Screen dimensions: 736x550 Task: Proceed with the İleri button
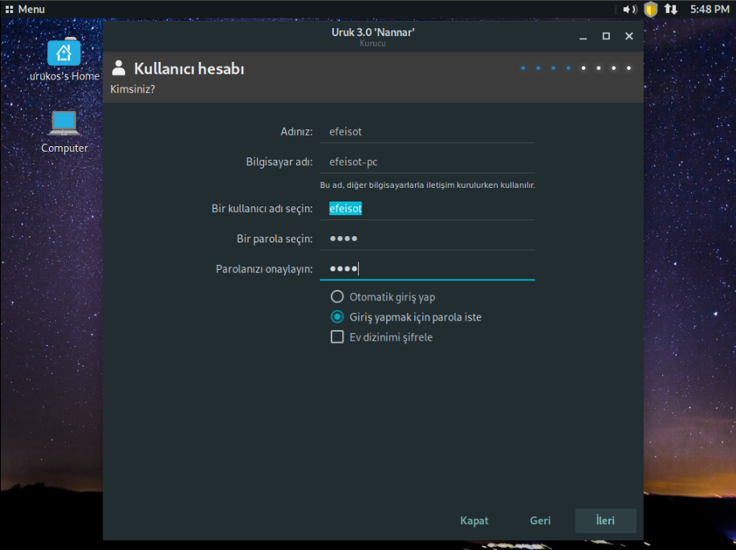605,520
